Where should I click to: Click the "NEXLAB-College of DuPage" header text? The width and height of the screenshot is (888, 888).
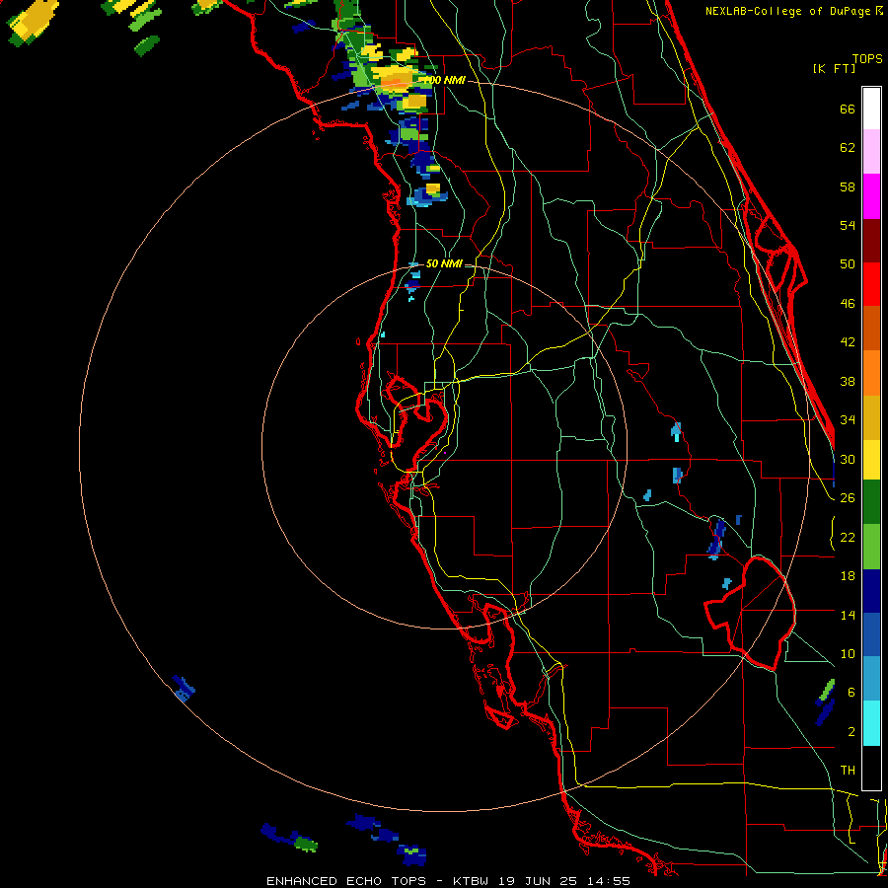click(788, 11)
